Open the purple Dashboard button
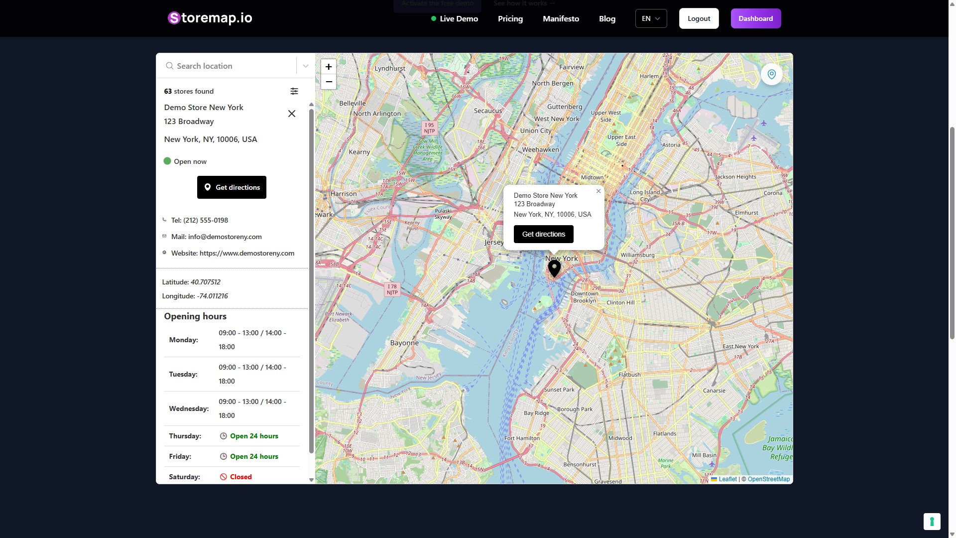The image size is (956, 538). click(x=755, y=18)
